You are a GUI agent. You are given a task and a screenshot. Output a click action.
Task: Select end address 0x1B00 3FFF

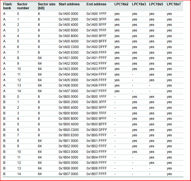[96, 102]
